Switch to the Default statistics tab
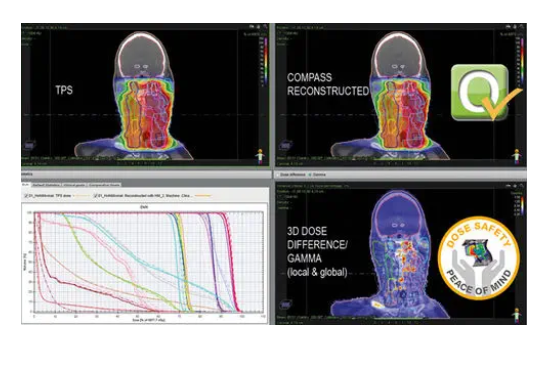The height and width of the screenshot is (371, 536). tap(46, 185)
